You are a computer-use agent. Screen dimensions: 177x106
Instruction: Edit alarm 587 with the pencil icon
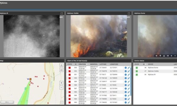[129, 89]
